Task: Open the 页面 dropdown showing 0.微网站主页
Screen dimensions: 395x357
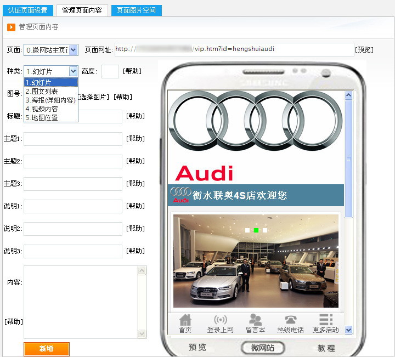Action: pos(51,50)
